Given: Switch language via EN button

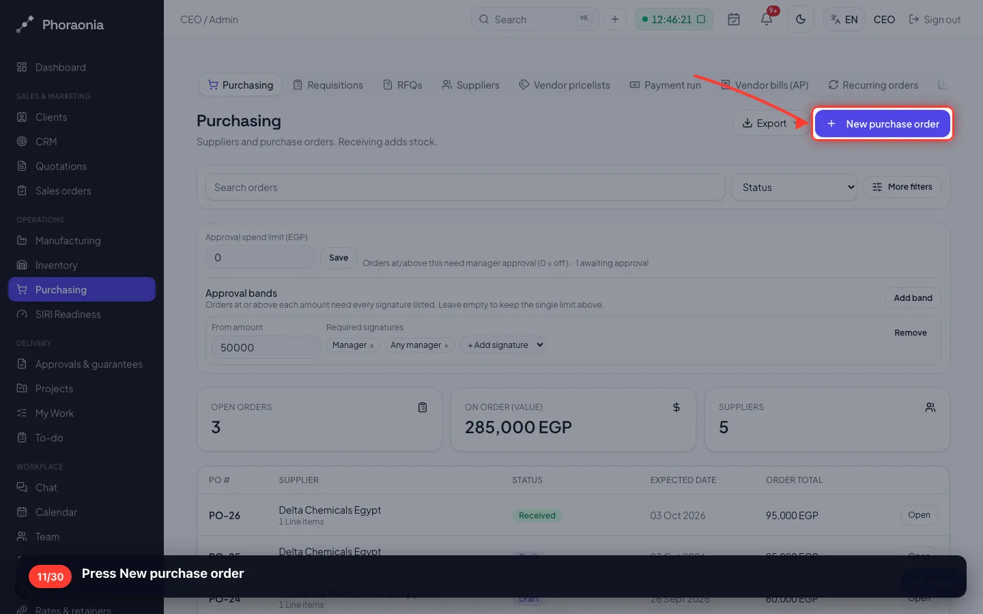Looking at the screenshot, I should (x=844, y=19).
